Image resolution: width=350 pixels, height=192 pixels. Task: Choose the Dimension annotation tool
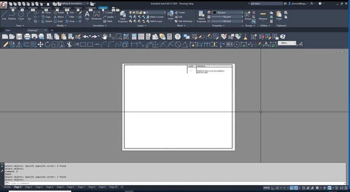click(97, 15)
